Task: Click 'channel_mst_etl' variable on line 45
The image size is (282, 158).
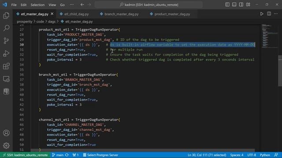Action: [x=54, y=120]
